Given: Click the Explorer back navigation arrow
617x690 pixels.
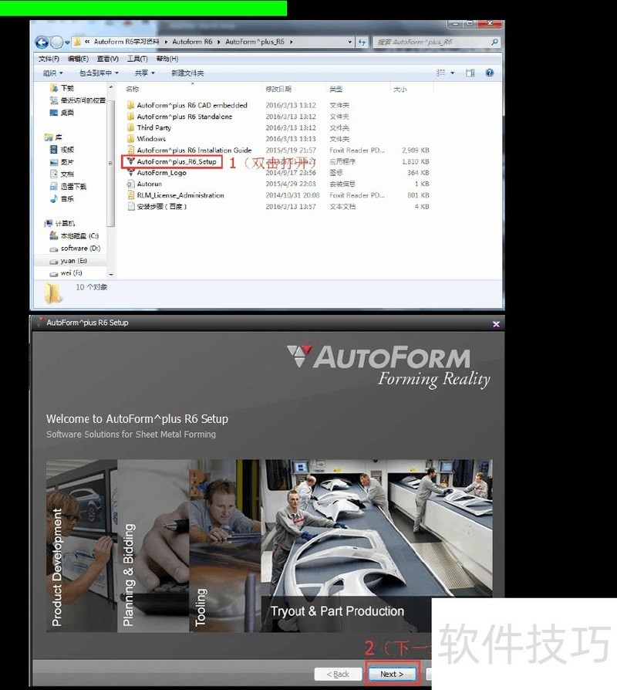Looking at the screenshot, I should [42, 42].
